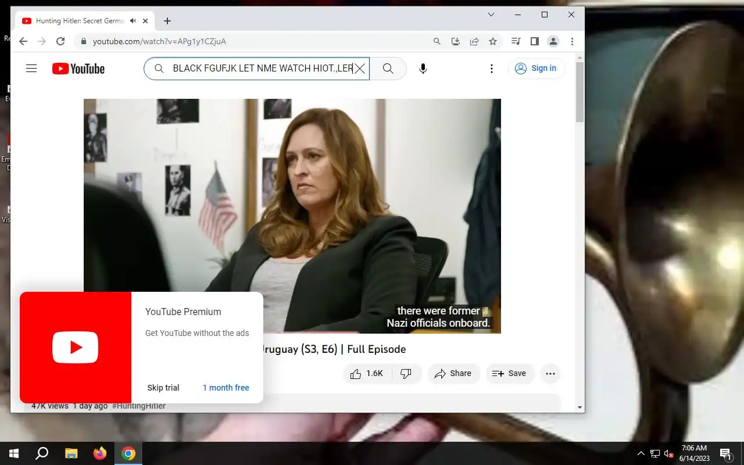Screen dimensions: 744x465
Task: Open Chrome zoom search icon in address bar
Action: click(437, 41)
